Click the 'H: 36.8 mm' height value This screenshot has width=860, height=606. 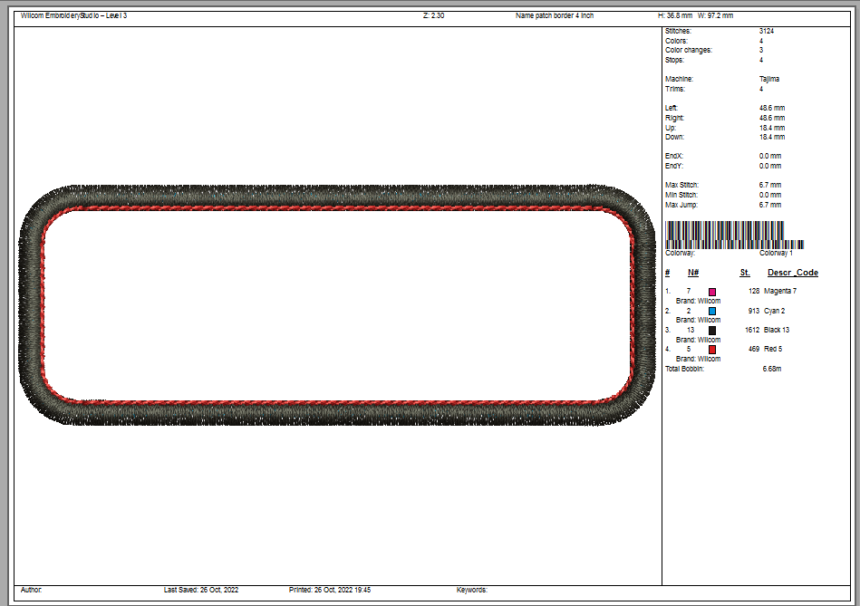[x=675, y=15]
